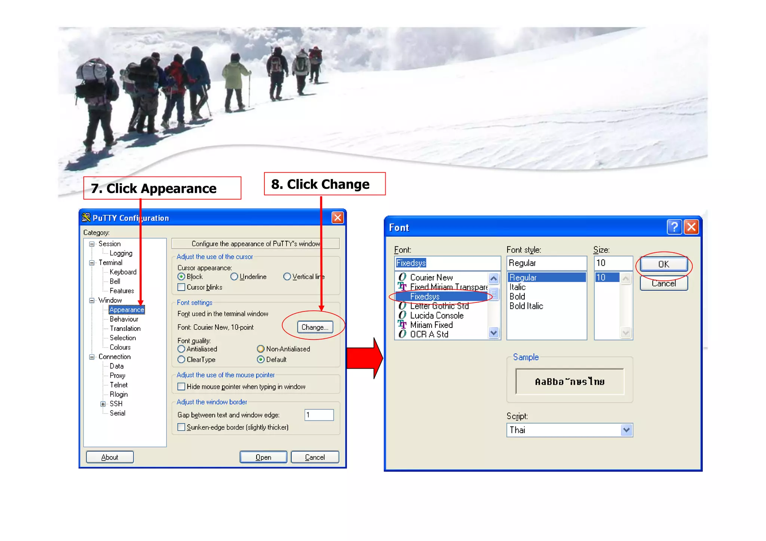Open the Keyboard category
766x541 pixels.
[x=123, y=272]
